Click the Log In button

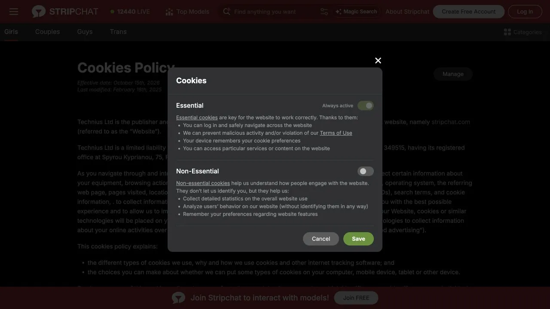click(525, 12)
